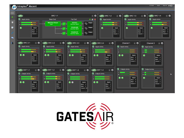
Task: Click the Channel 2 Input left level meter
Action: point(153,50)
